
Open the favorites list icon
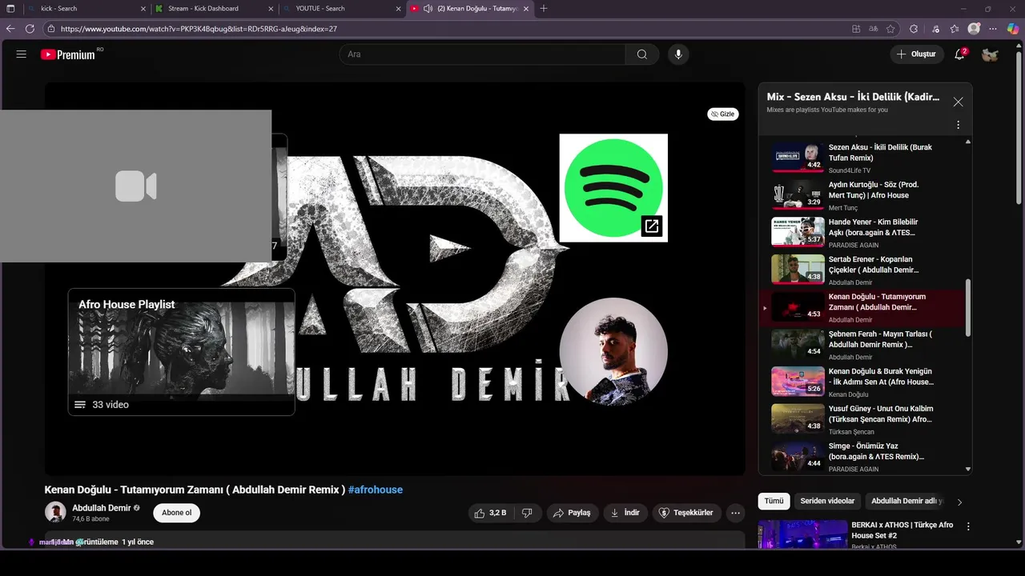[955, 29]
